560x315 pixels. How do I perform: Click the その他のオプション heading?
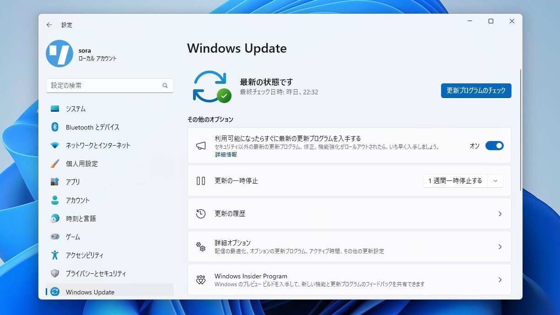[x=210, y=119]
